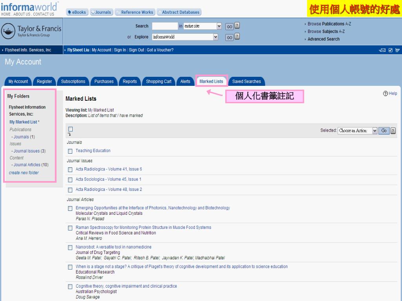Open the Shopping Cart tab
Viewport: 402px width, 301px height.
[x=159, y=82]
